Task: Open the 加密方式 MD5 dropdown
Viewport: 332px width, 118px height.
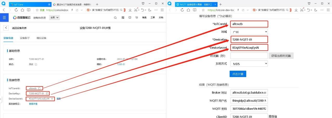Action: pyautogui.click(x=249, y=63)
